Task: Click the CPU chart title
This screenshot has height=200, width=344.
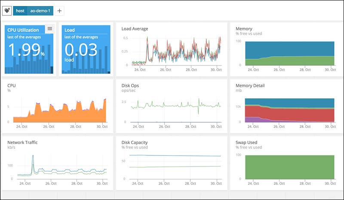Action: point(12,85)
